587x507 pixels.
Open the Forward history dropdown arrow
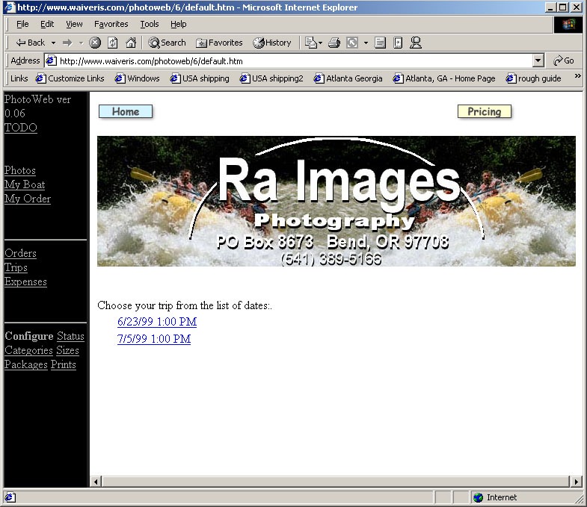pyautogui.click(x=81, y=43)
